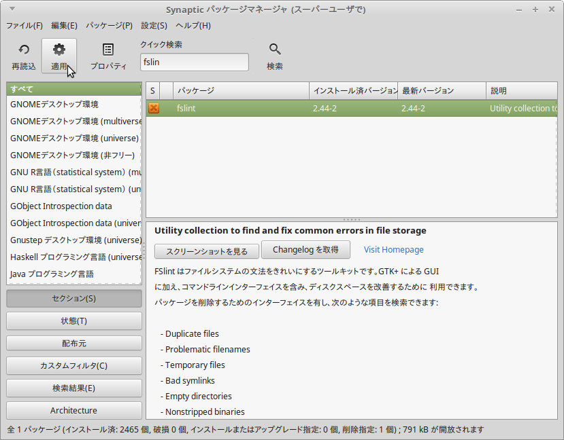Open the ファイル(F) menu

(x=24, y=26)
